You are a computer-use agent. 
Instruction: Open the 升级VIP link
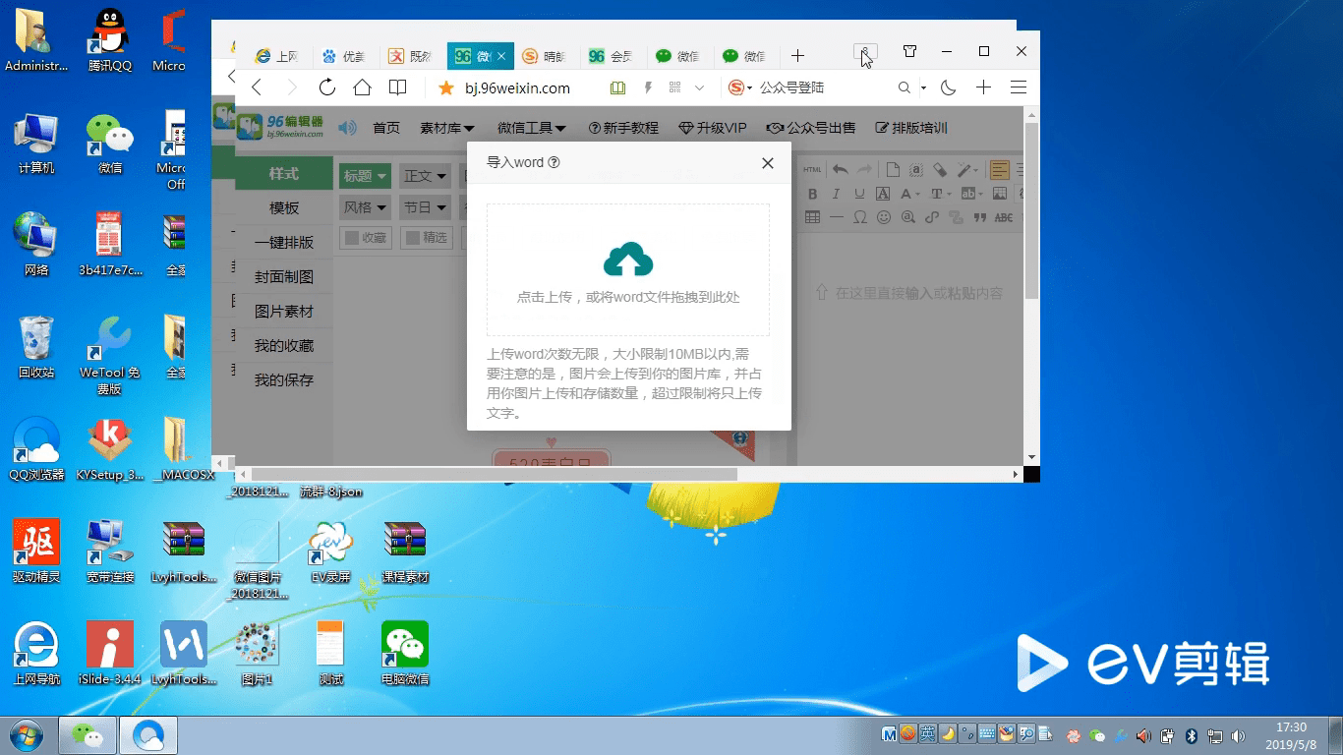pyautogui.click(x=713, y=128)
